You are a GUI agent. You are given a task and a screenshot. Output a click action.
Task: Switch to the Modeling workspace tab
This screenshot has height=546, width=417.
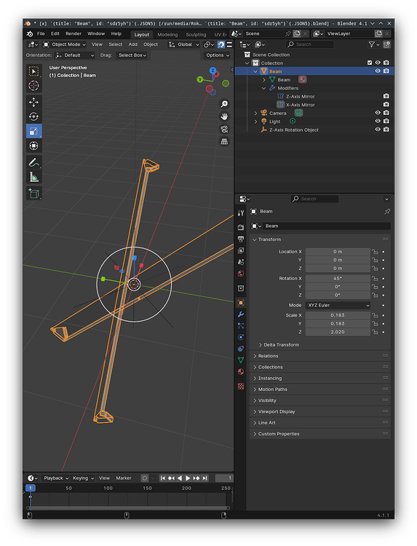click(167, 34)
